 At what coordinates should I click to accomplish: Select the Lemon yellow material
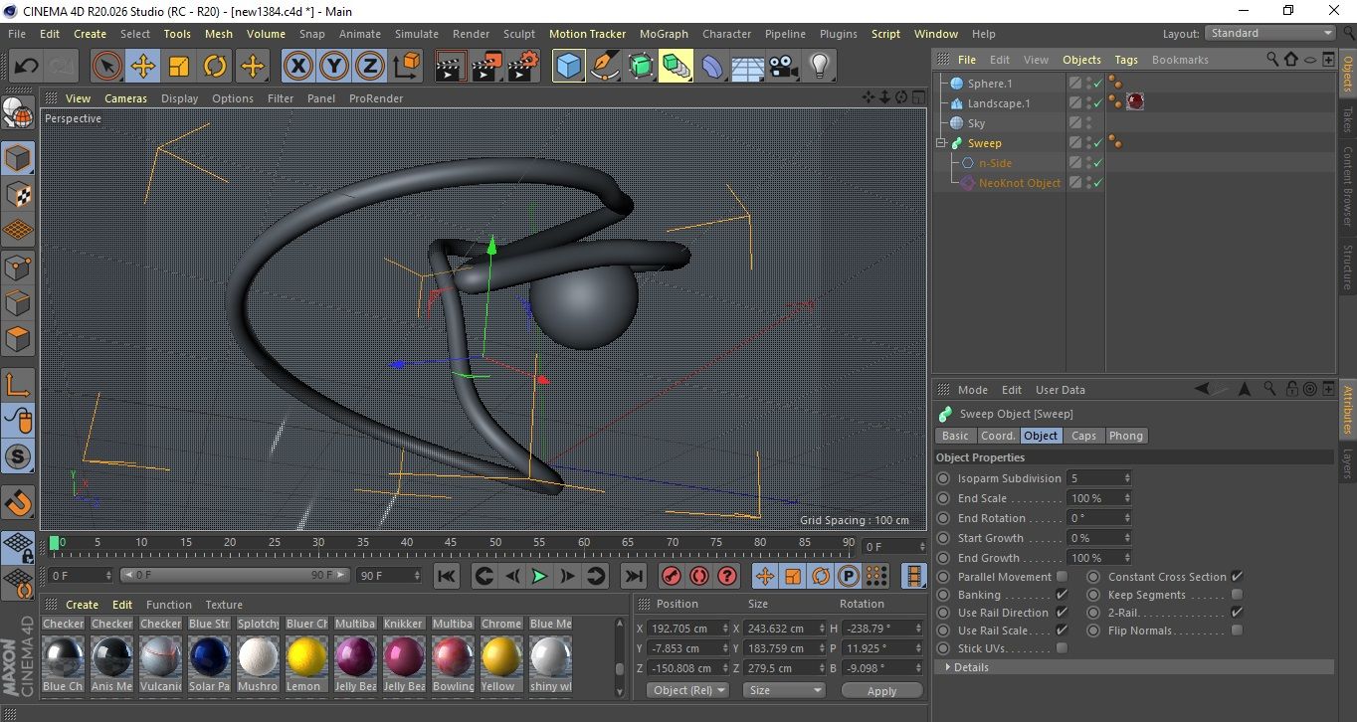point(306,658)
